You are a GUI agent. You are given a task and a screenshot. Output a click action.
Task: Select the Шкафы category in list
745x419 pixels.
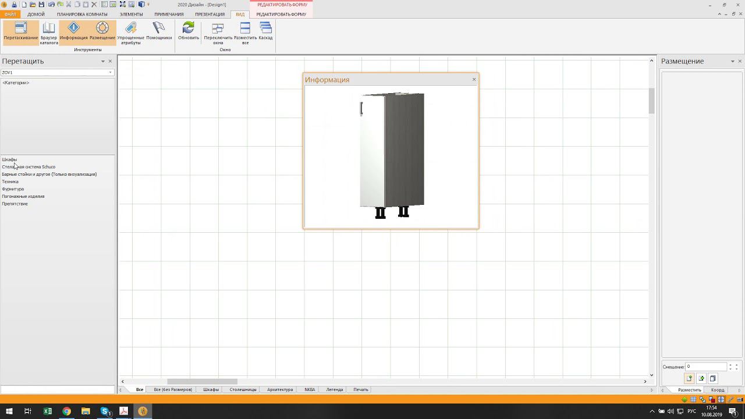(9, 159)
